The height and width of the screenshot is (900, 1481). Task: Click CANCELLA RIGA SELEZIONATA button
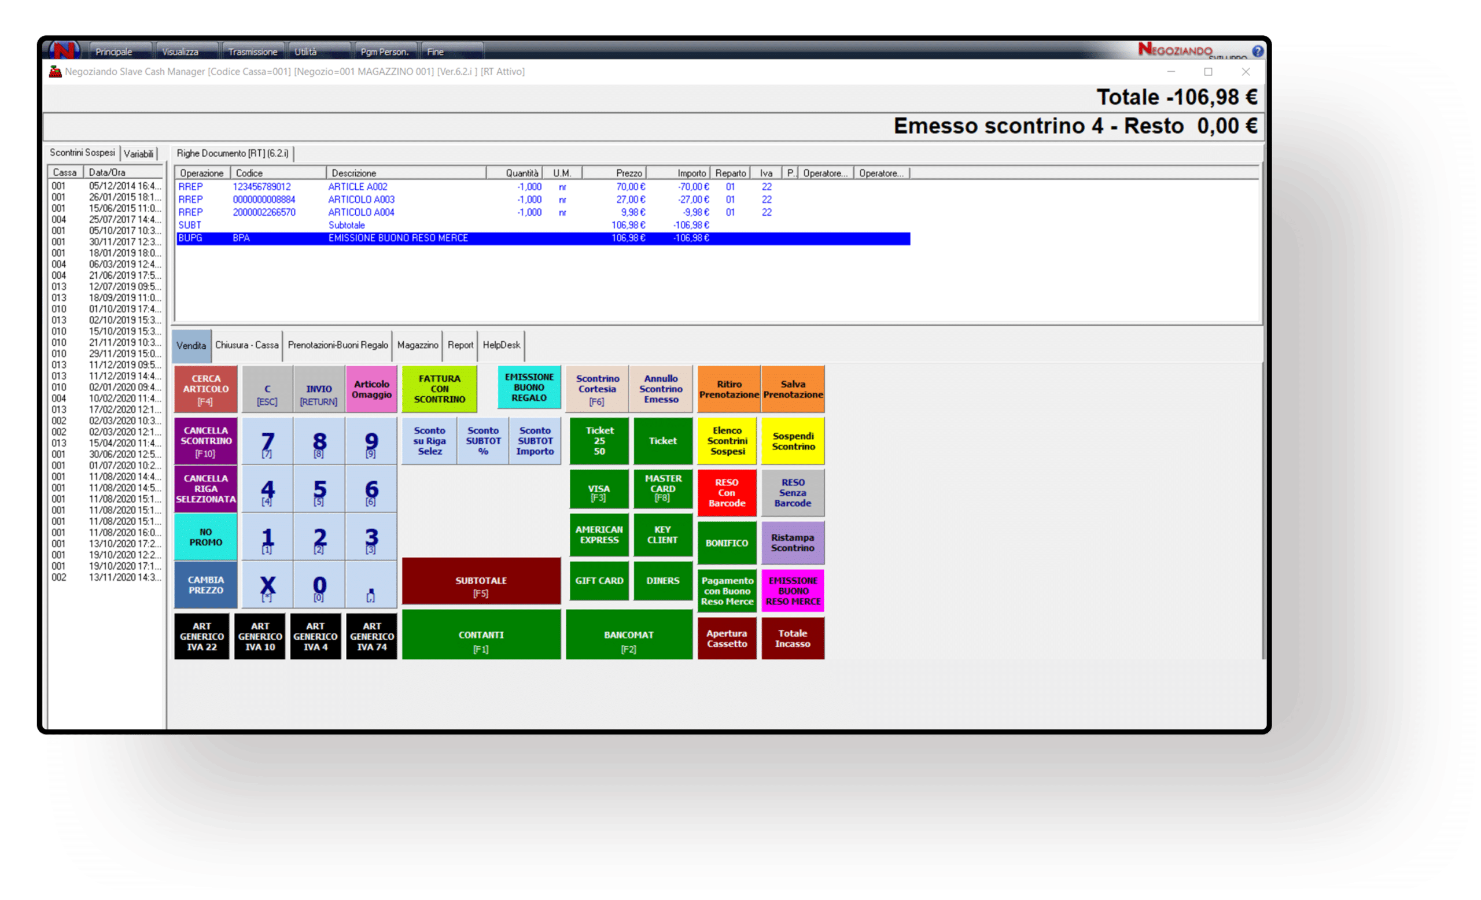[205, 488]
